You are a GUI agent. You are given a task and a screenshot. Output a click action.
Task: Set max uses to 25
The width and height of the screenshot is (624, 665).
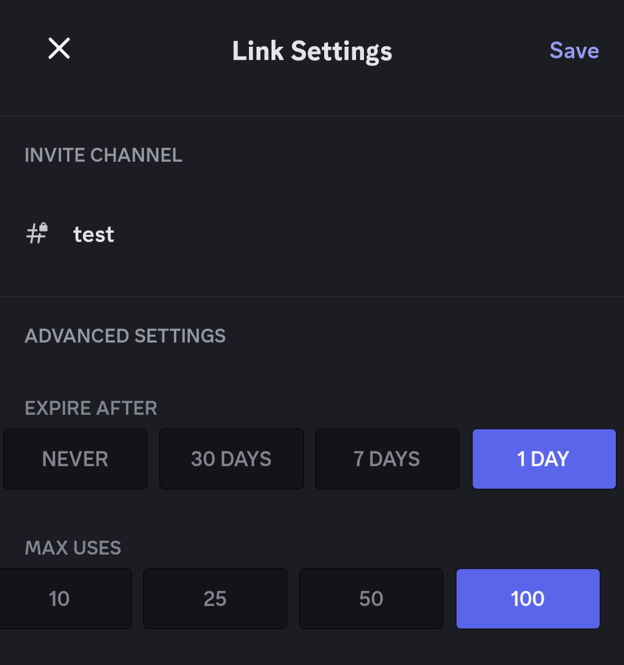click(215, 599)
